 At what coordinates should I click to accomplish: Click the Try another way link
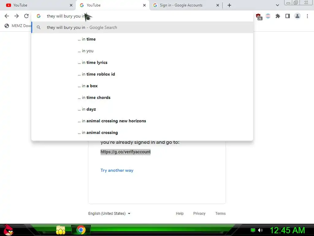[x=117, y=170]
